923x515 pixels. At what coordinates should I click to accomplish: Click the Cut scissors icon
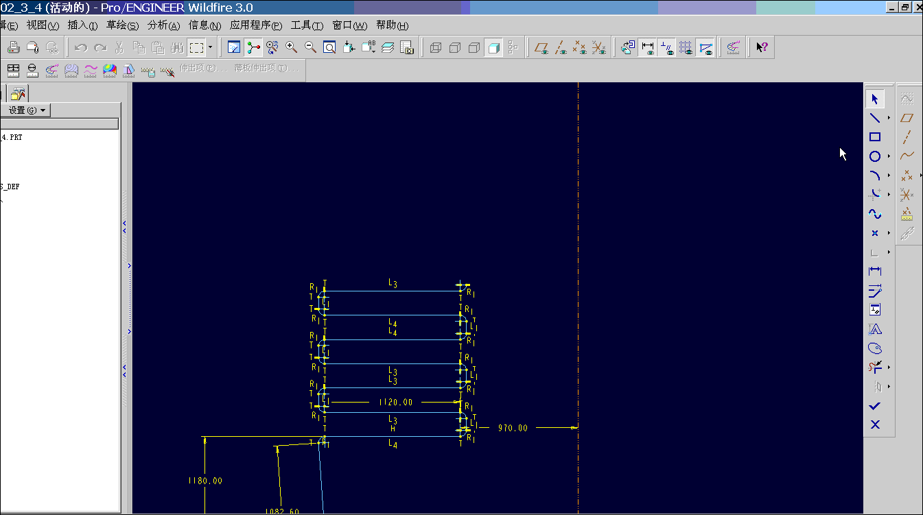[119, 47]
